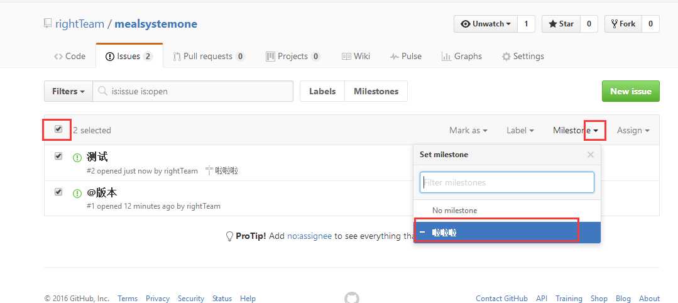The height and width of the screenshot is (303, 678).
Task: Open the Label dropdown
Action: click(x=520, y=130)
